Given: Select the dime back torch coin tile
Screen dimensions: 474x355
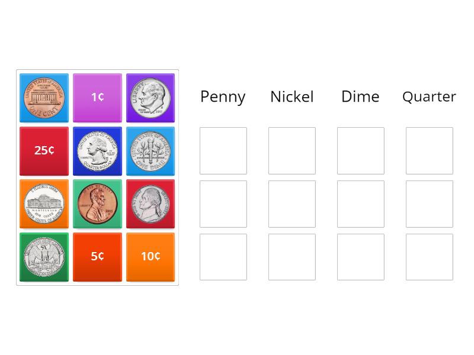Looking at the screenshot, I should [150, 151].
